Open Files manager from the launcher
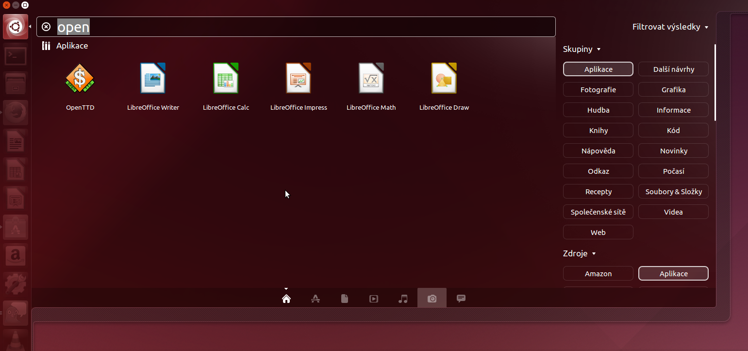Image resolution: width=748 pixels, height=351 pixels. pos(16,85)
